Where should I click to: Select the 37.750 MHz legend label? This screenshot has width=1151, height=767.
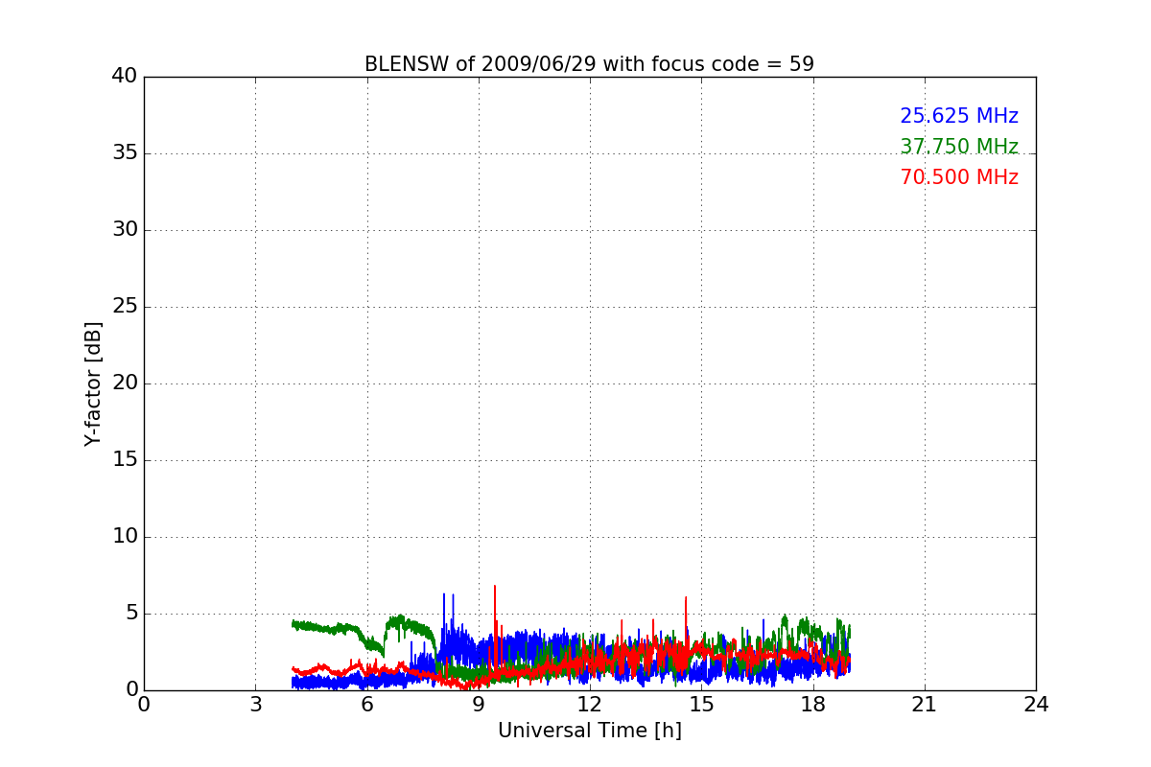959,147
